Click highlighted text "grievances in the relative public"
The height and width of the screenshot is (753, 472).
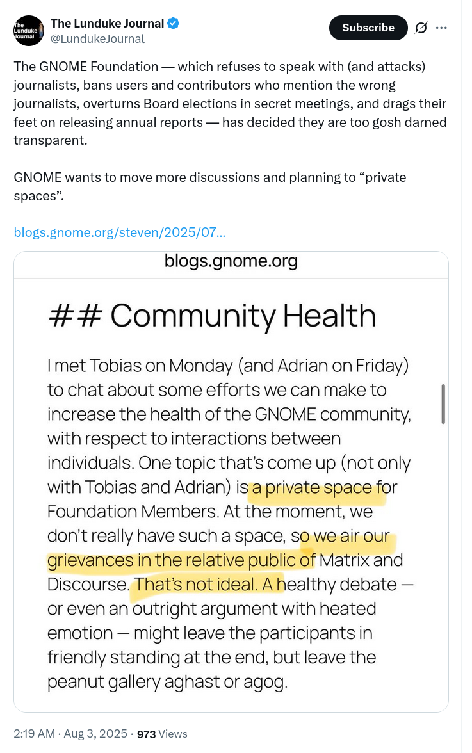click(x=181, y=561)
